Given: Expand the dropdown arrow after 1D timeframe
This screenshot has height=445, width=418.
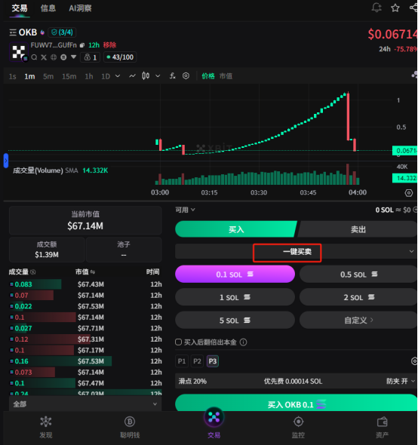Looking at the screenshot, I should coord(118,76).
